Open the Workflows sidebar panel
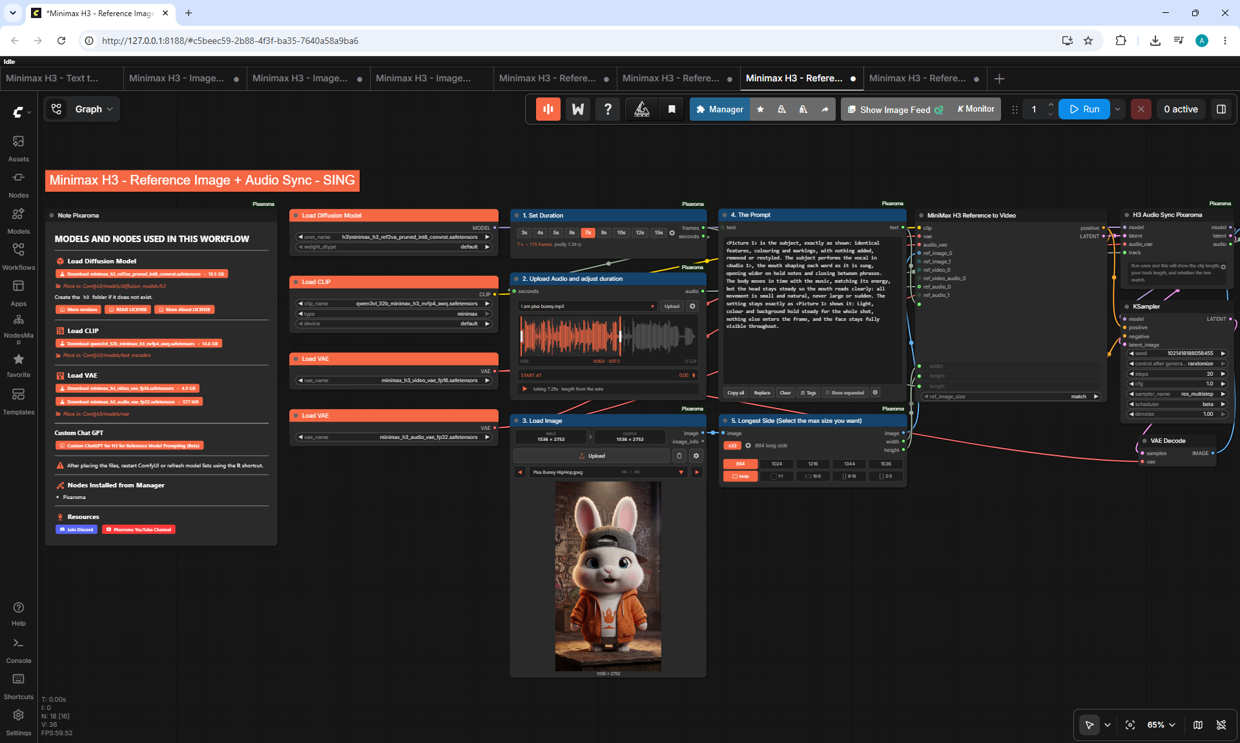This screenshot has height=743, width=1240. click(x=18, y=257)
